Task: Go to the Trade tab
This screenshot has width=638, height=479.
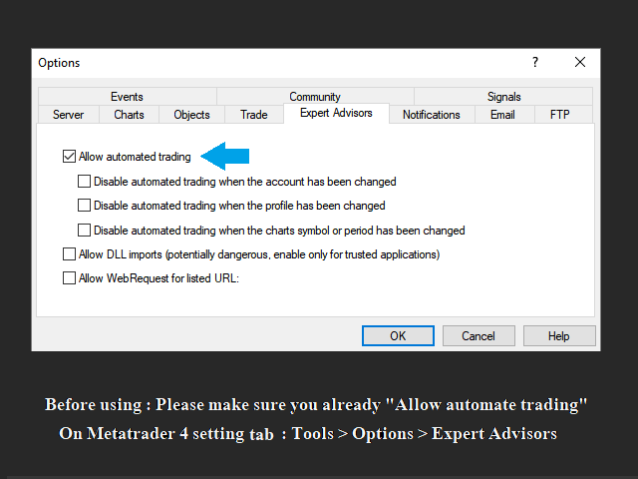Action: 254,115
